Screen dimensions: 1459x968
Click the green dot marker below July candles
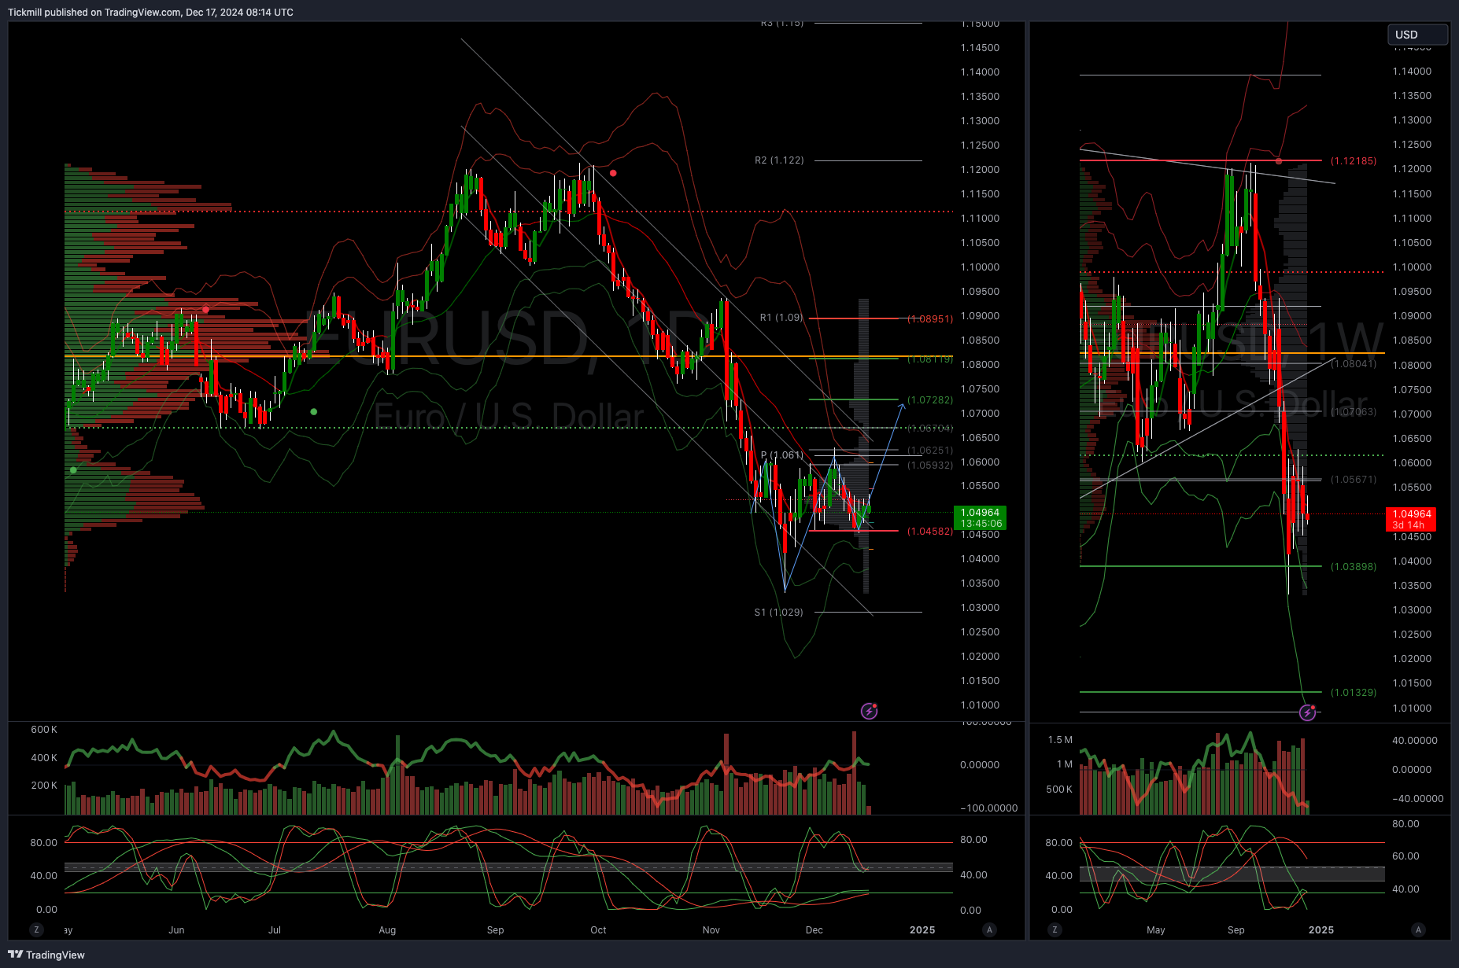coord(314,412)
